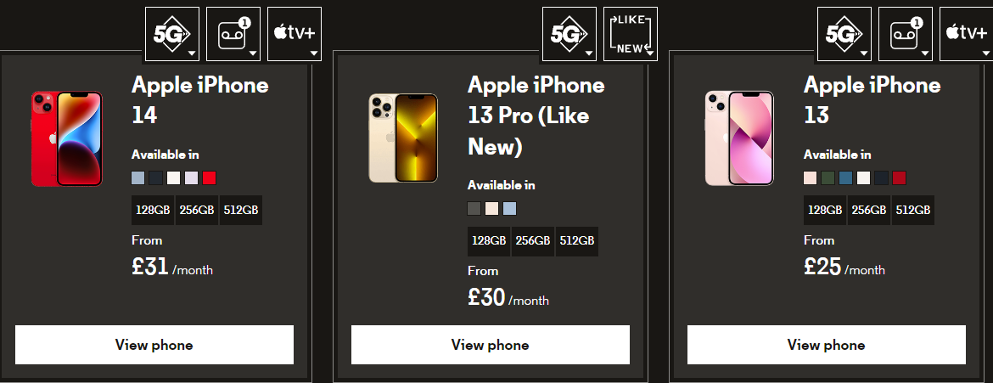This screenshot has width=993, height=383.
Task: Open the Like New badge icon
Action: 630,34
